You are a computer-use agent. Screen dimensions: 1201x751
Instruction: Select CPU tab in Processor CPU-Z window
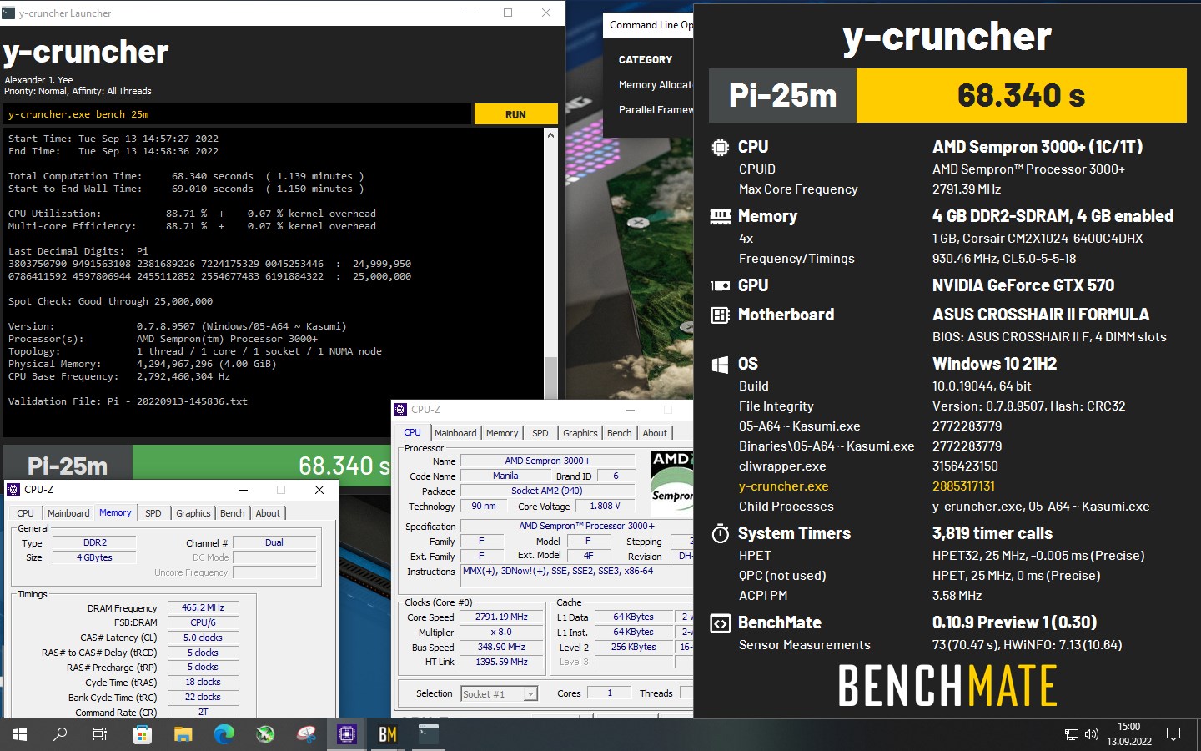(x=413, y=432)
